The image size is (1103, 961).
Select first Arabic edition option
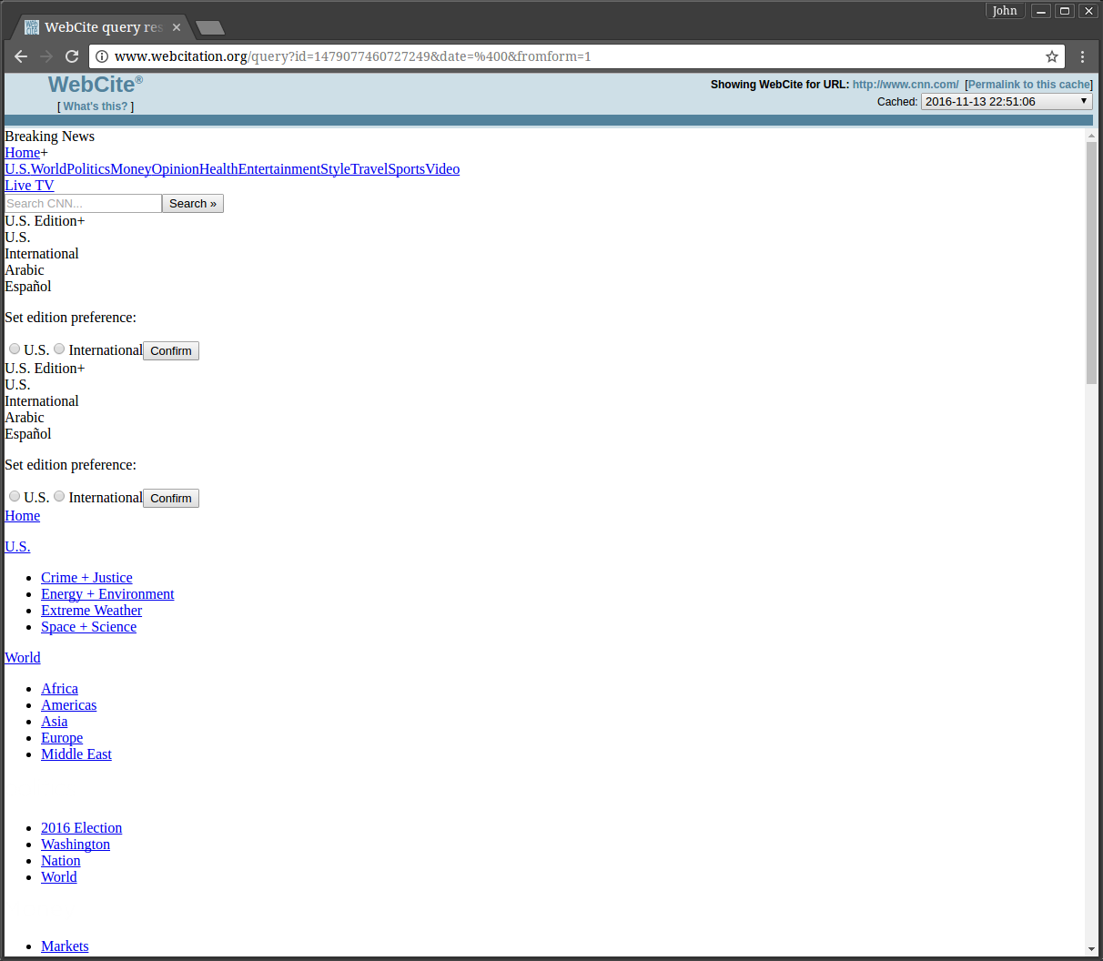pos(25,270)
